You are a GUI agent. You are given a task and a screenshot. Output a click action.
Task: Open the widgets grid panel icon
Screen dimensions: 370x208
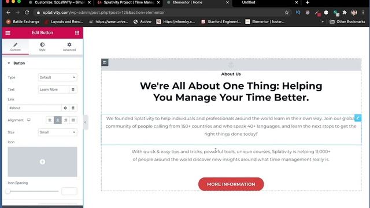pyautogui.click(x=77, y=33)
